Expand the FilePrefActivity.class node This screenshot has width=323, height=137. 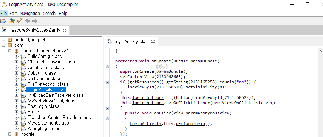coord(17,84)
